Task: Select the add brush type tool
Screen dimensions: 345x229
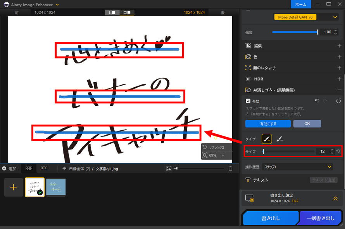Action: [x=267, y=139]
